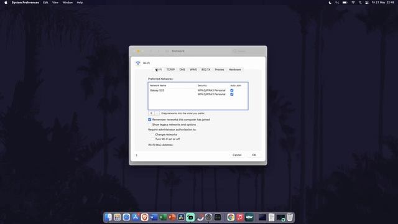Viewport: 398px width, 224px height.
Task: Open Wi-Fi status menu in menu bar
Action: click(353, 2)
